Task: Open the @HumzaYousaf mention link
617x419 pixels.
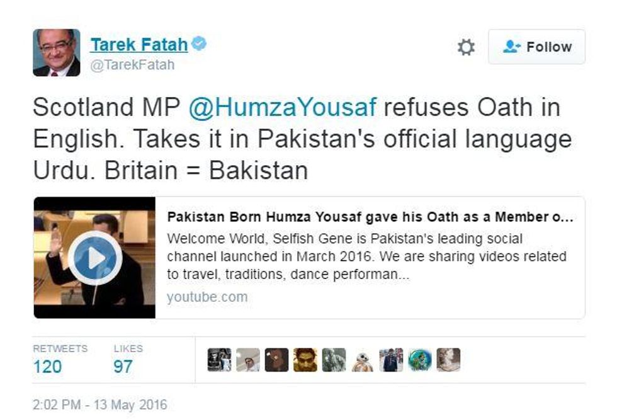Action: click(x=283, y=107)
